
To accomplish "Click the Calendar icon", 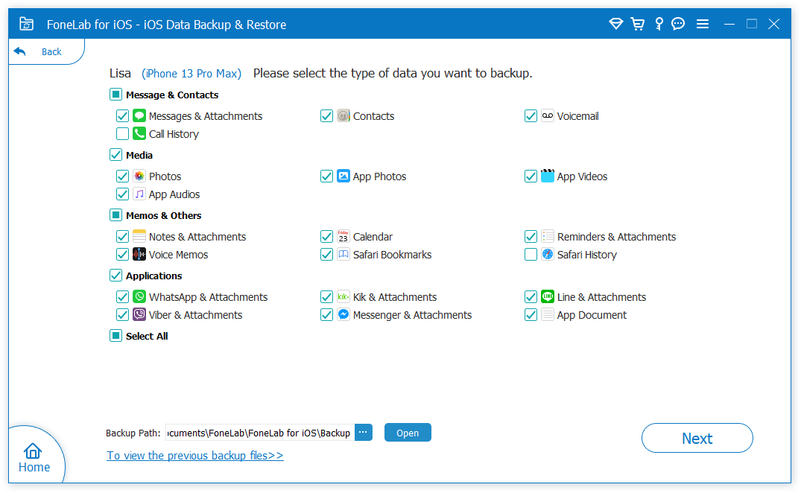I will click(343, 236).
